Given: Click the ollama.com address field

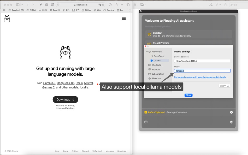Looking at the screenshot, I should pos(81,5).
